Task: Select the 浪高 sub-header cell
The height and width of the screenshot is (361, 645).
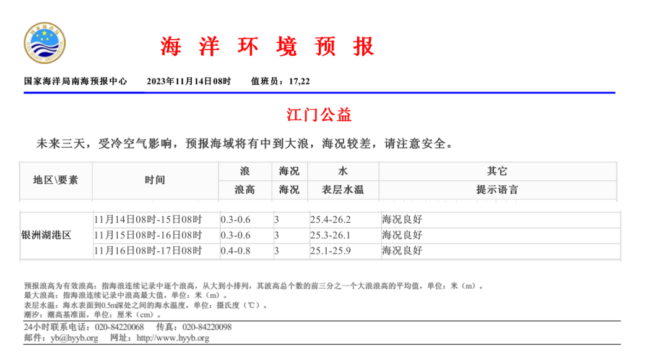Action: tap(245, 189)
